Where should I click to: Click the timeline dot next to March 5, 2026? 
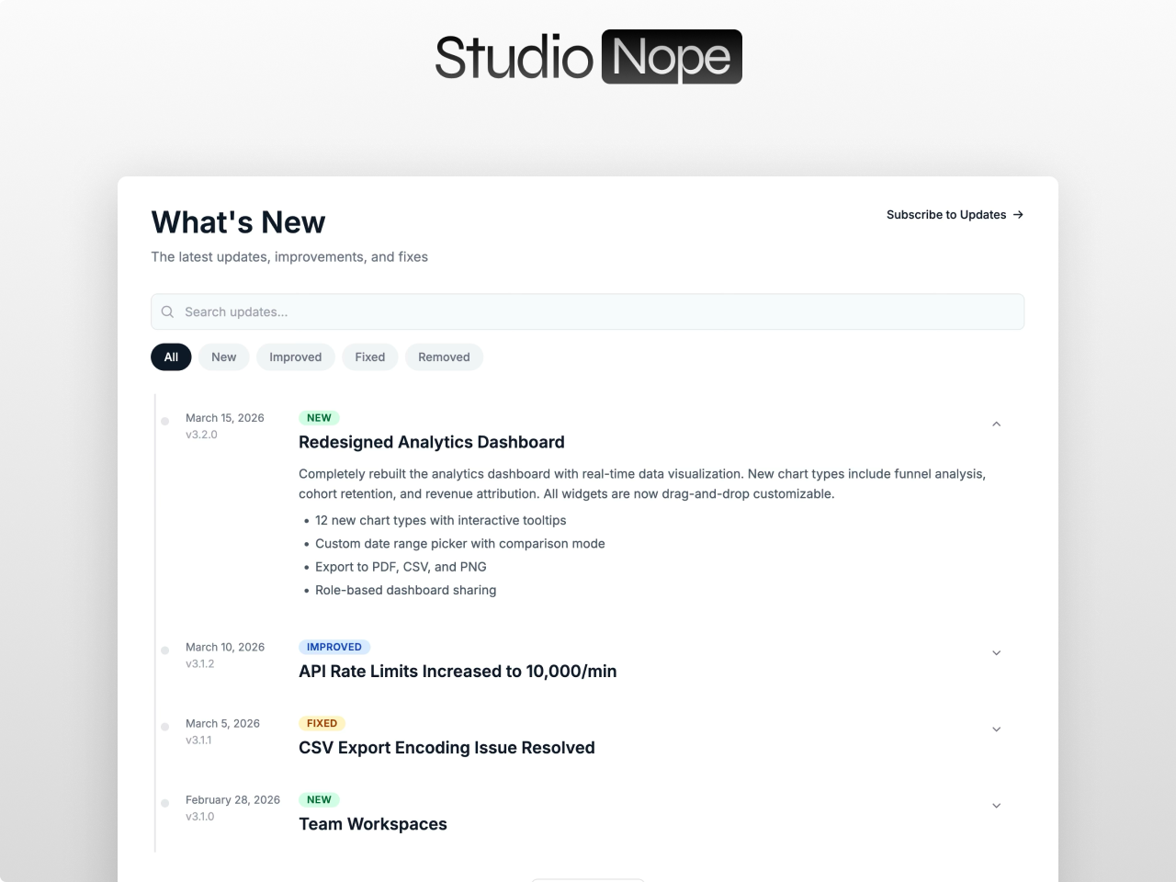(164, 727)
